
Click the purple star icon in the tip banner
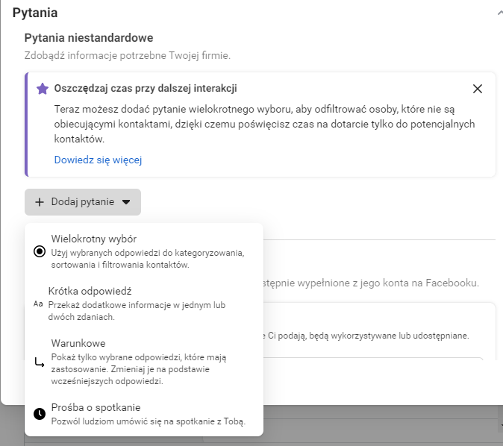point(43,89)
